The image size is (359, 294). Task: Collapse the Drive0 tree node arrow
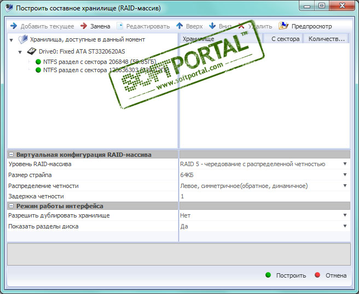20,52
